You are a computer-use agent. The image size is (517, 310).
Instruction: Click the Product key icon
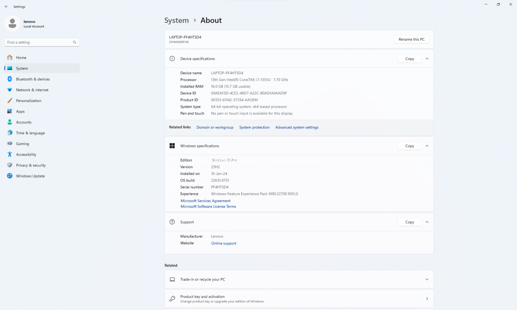(172, 299)
